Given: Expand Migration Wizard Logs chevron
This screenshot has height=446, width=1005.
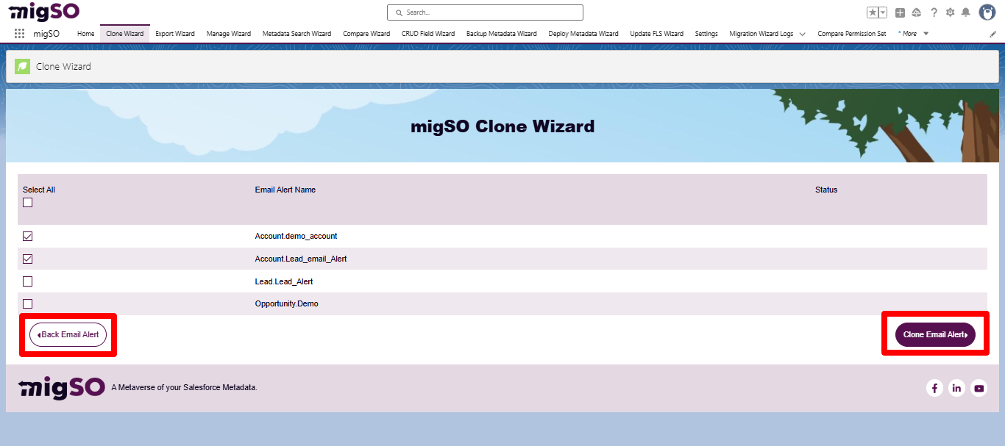Looking at the screenshot, I should point(802,34).
